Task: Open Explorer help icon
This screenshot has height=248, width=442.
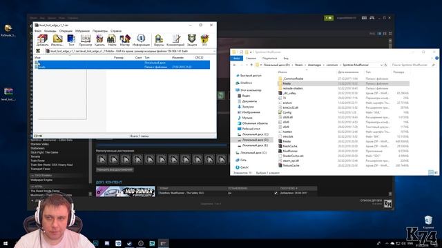Action: [436, 58]
